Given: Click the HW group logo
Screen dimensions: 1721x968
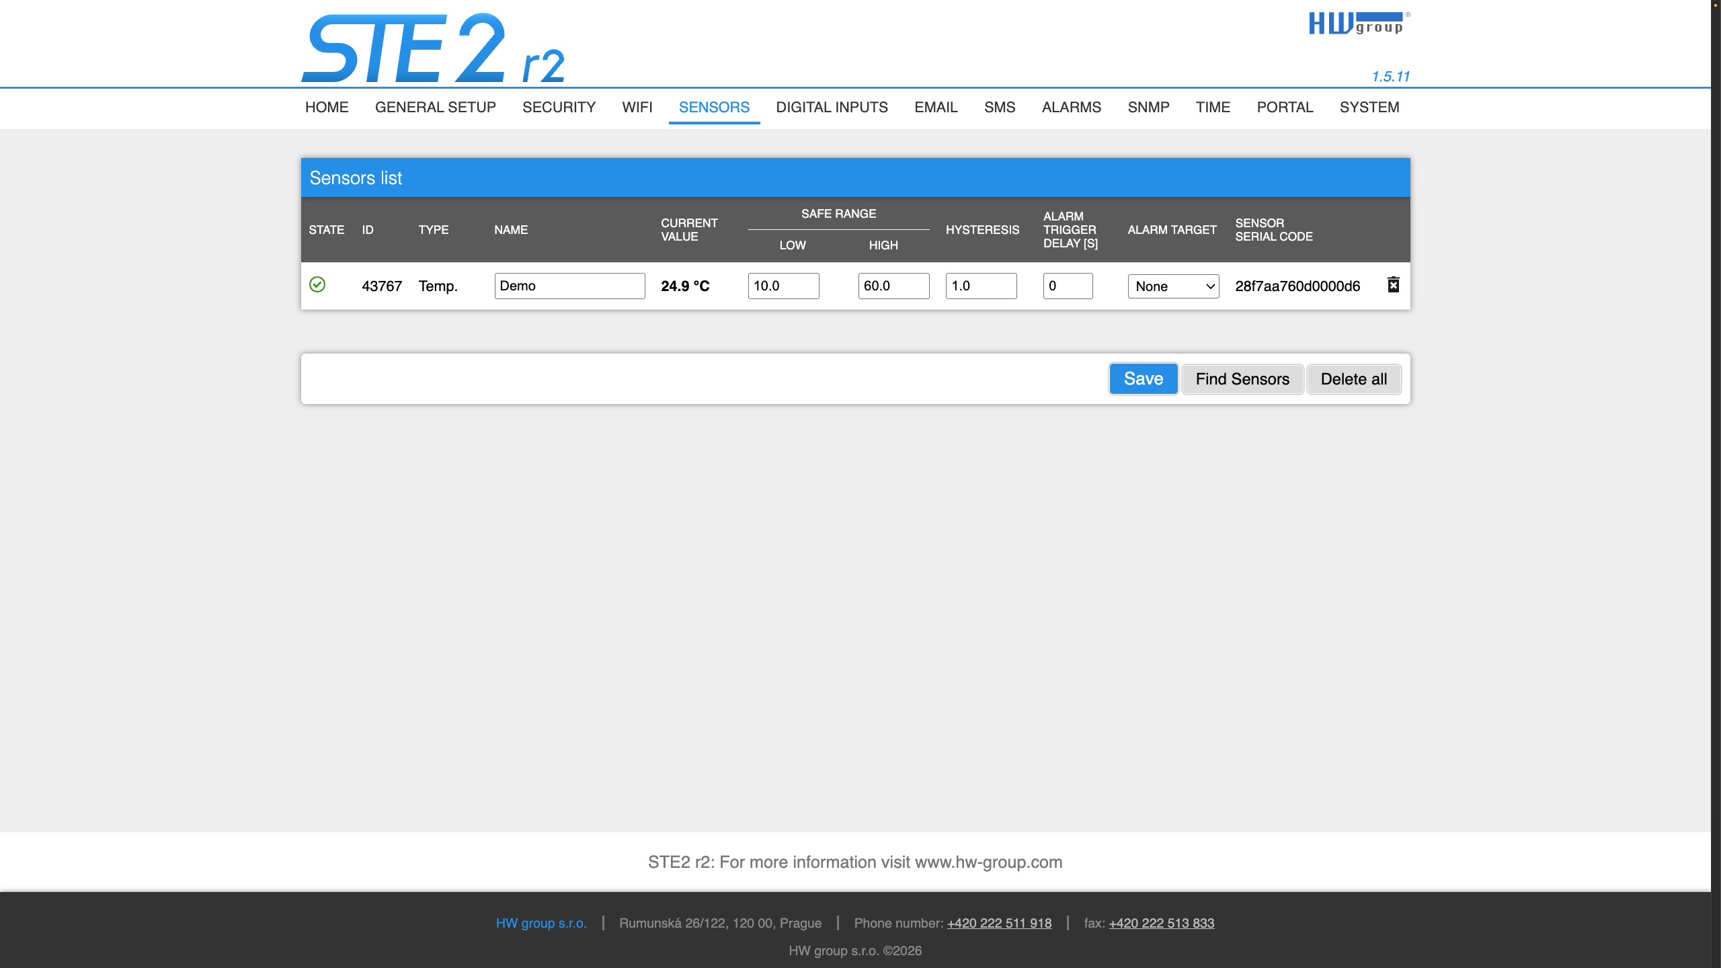Looking at the screenshot, I should tap(1359, 23).
